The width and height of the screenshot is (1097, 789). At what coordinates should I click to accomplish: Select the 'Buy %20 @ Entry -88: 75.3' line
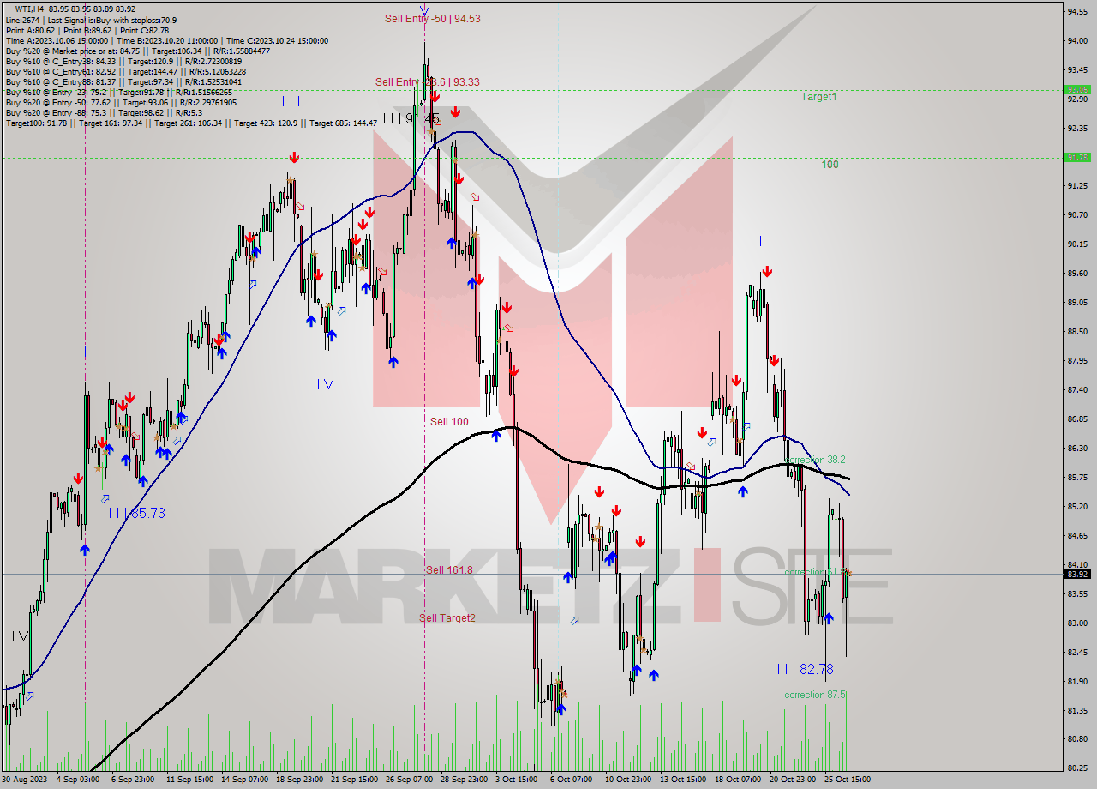105,112
